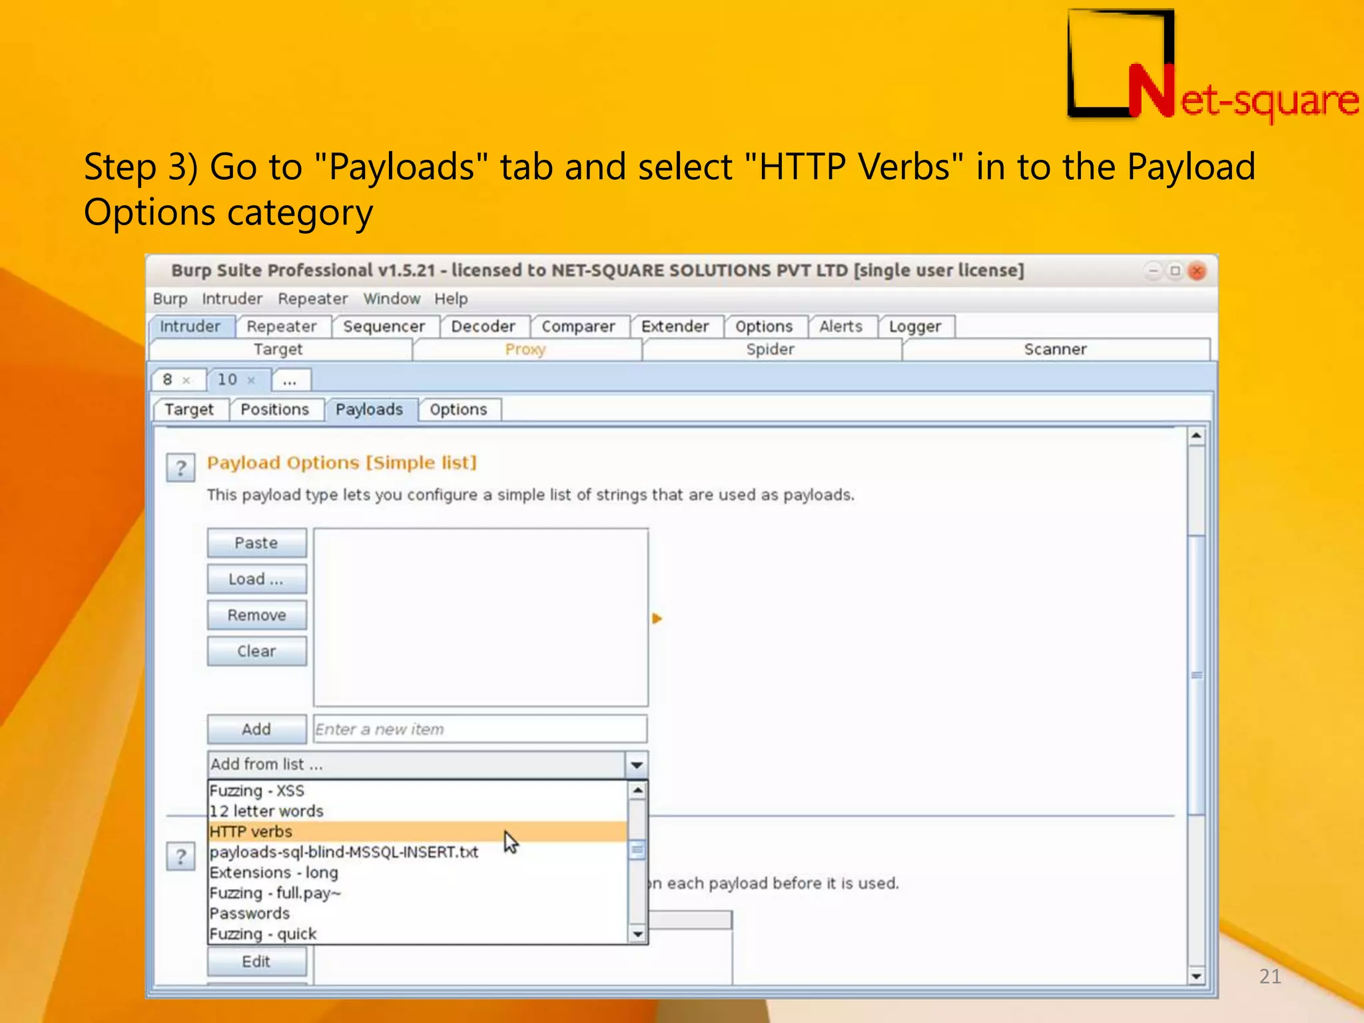Select Fuzzing - full.pay~ entry
The height and width of the screenshot is (1023, 1364).
[x=418, y=893]
